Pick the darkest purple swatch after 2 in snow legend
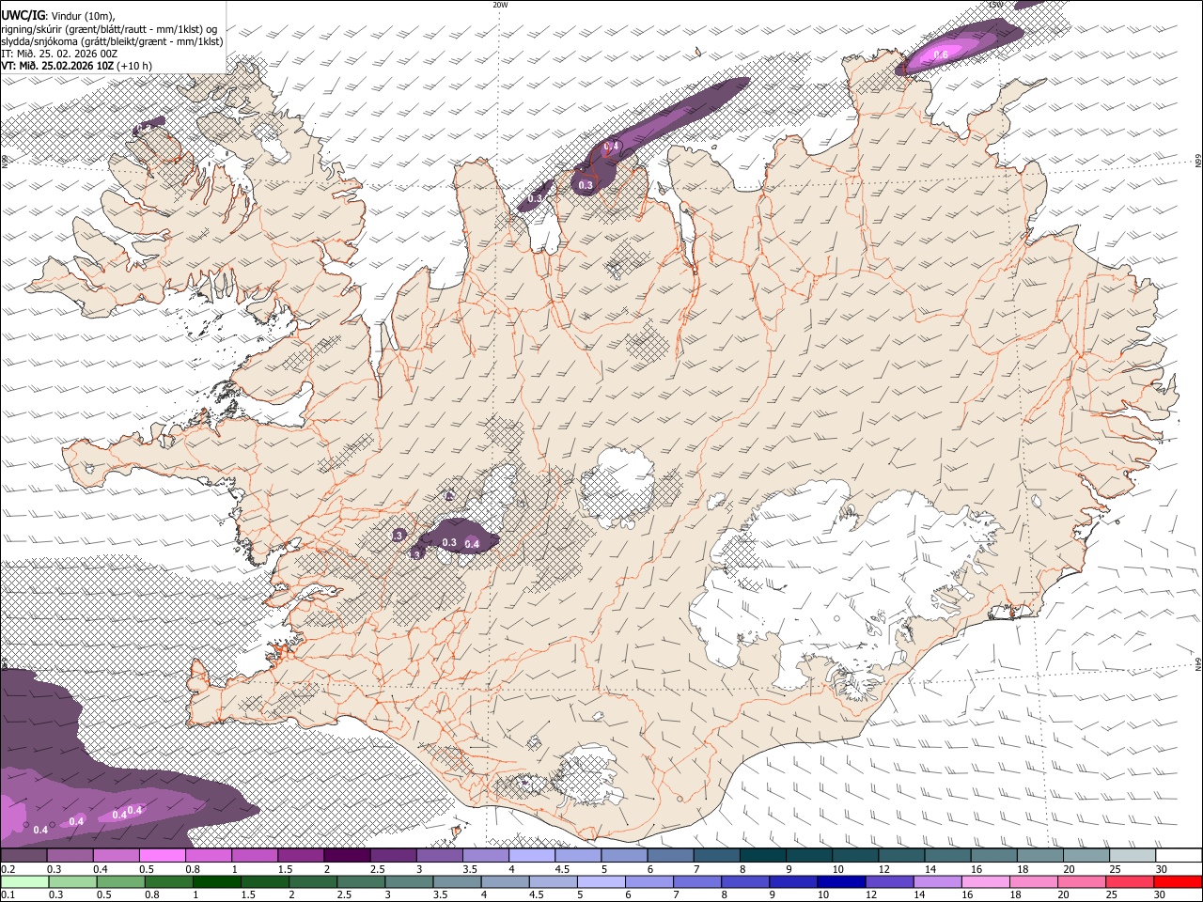 pos(347,856)
